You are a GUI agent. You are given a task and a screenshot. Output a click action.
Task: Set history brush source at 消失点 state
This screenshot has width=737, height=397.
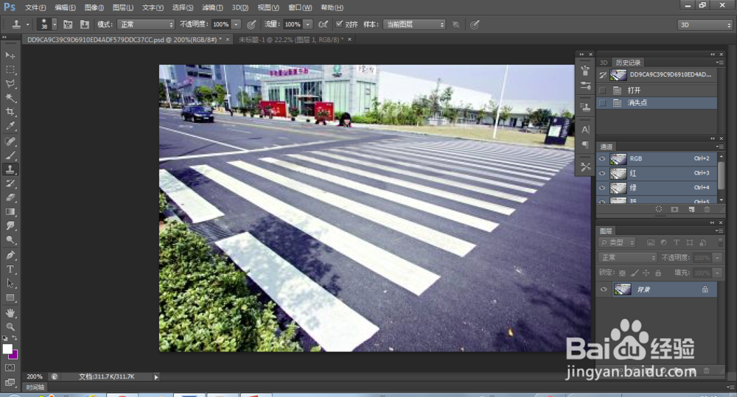(603, 102)
